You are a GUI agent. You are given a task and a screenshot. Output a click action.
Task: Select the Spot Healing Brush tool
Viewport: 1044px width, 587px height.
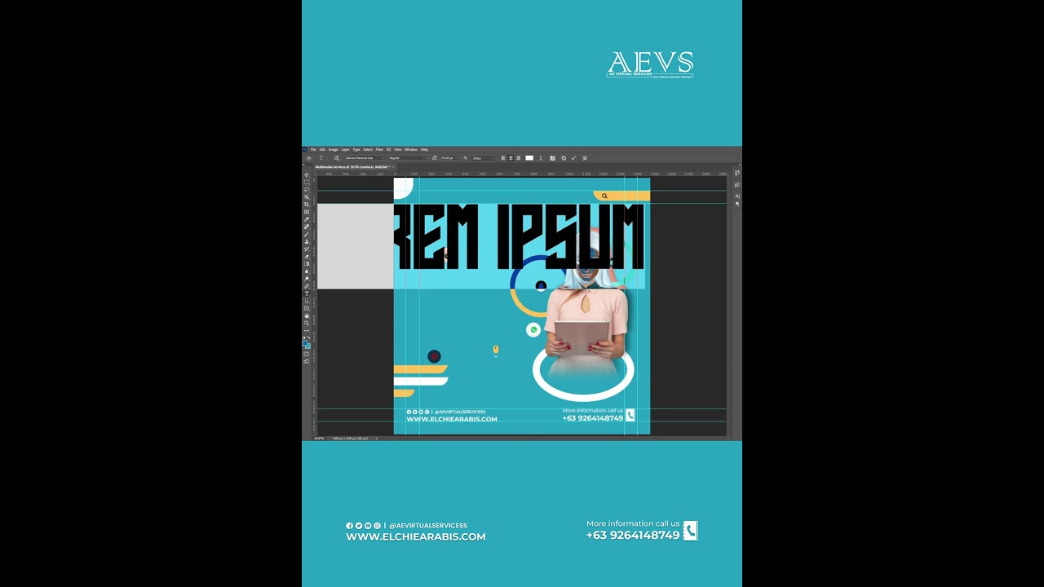(307, 226)
